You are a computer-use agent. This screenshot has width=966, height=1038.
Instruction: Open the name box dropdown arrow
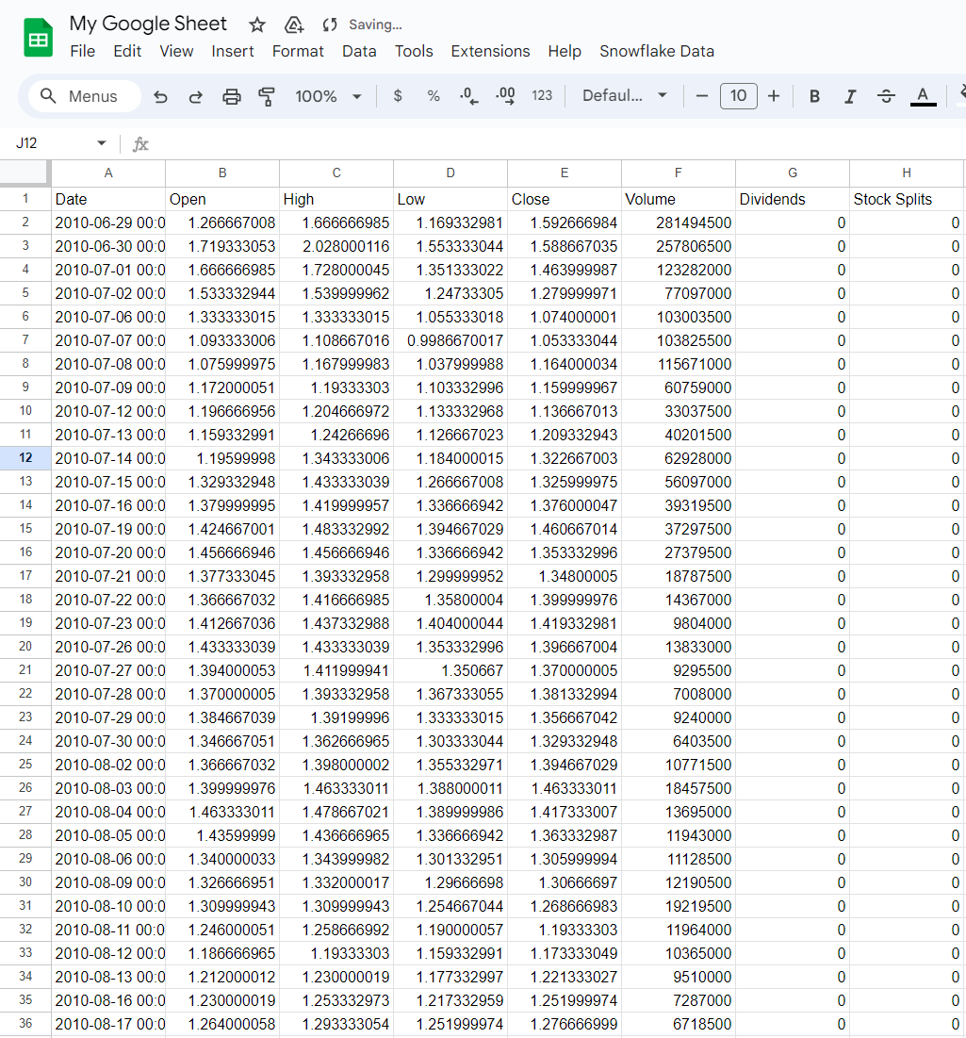click(102, 143)
